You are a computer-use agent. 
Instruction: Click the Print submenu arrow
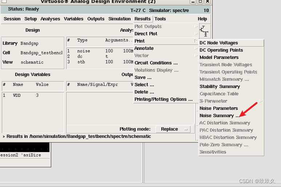(196, 41)
